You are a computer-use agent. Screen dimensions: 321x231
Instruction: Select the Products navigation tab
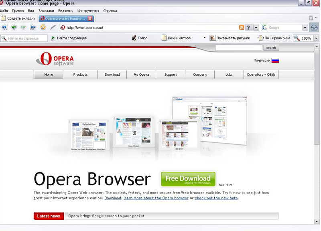coord(80,75)
